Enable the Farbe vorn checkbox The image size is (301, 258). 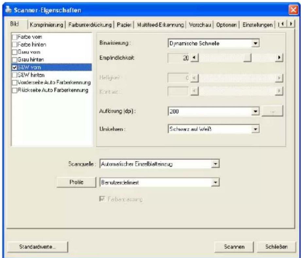pyautogui.click(x=15, y=37)
